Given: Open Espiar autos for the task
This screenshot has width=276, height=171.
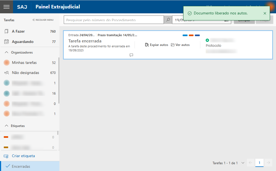Looking at the screenshot, I should tap(157, 45).
